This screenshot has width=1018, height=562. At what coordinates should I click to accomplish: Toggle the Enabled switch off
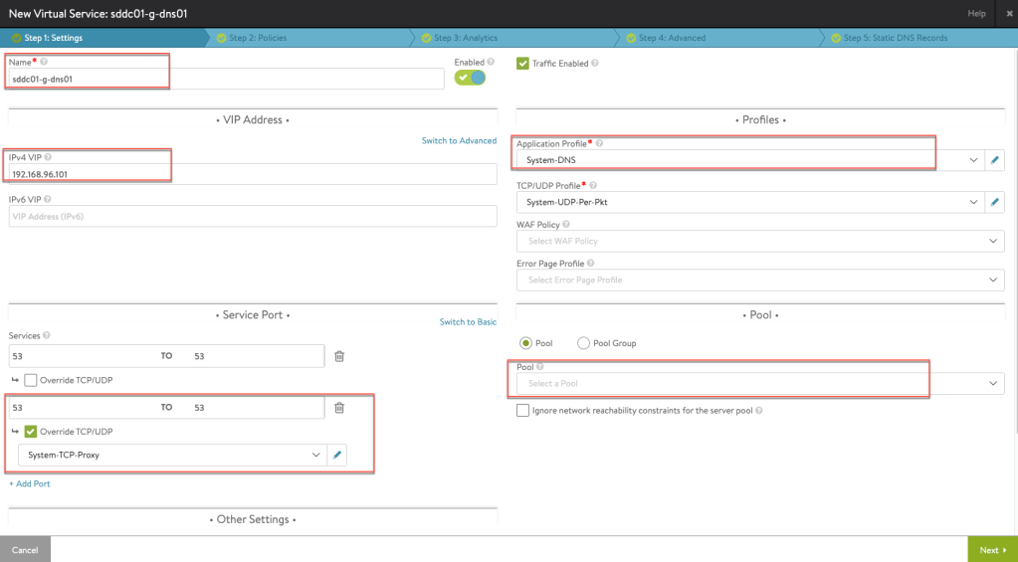[x=470, y=78]
